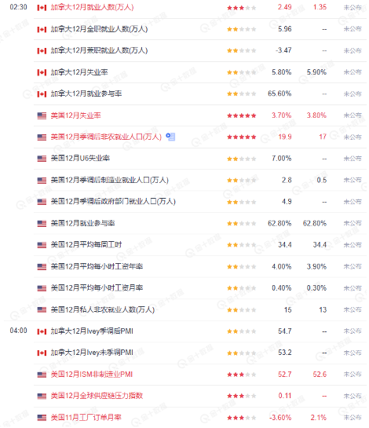Click the Canada flag beside 加拿大12月兼职就业人数
Viewport: 369px width, 428px height.
coord(42,50)
